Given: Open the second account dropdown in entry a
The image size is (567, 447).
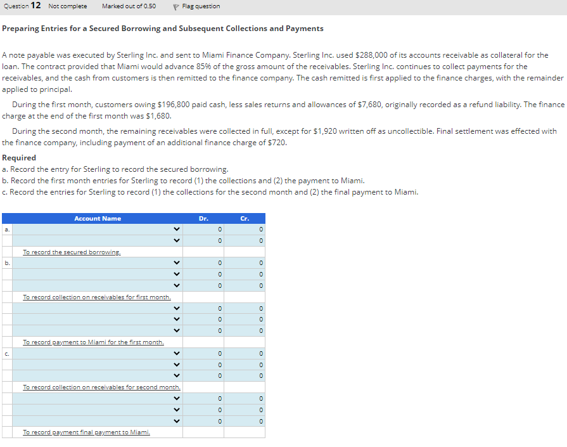Looking at the screenshot, I should coord(177,240).
